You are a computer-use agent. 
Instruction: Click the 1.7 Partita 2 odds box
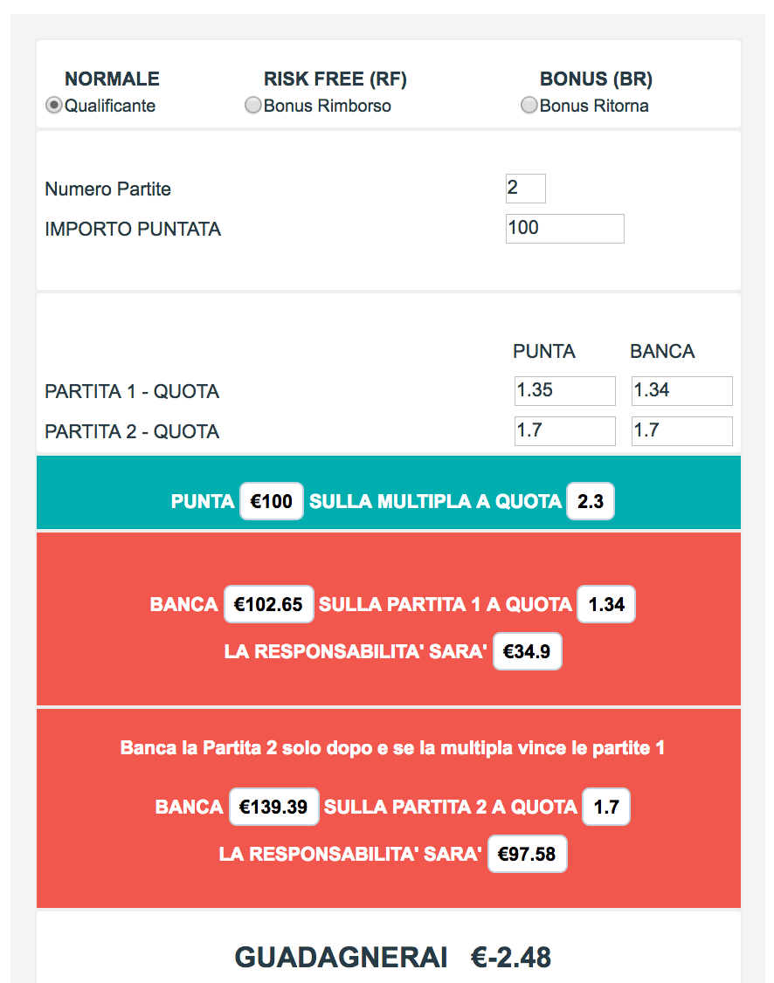click(x=606, y=807)
